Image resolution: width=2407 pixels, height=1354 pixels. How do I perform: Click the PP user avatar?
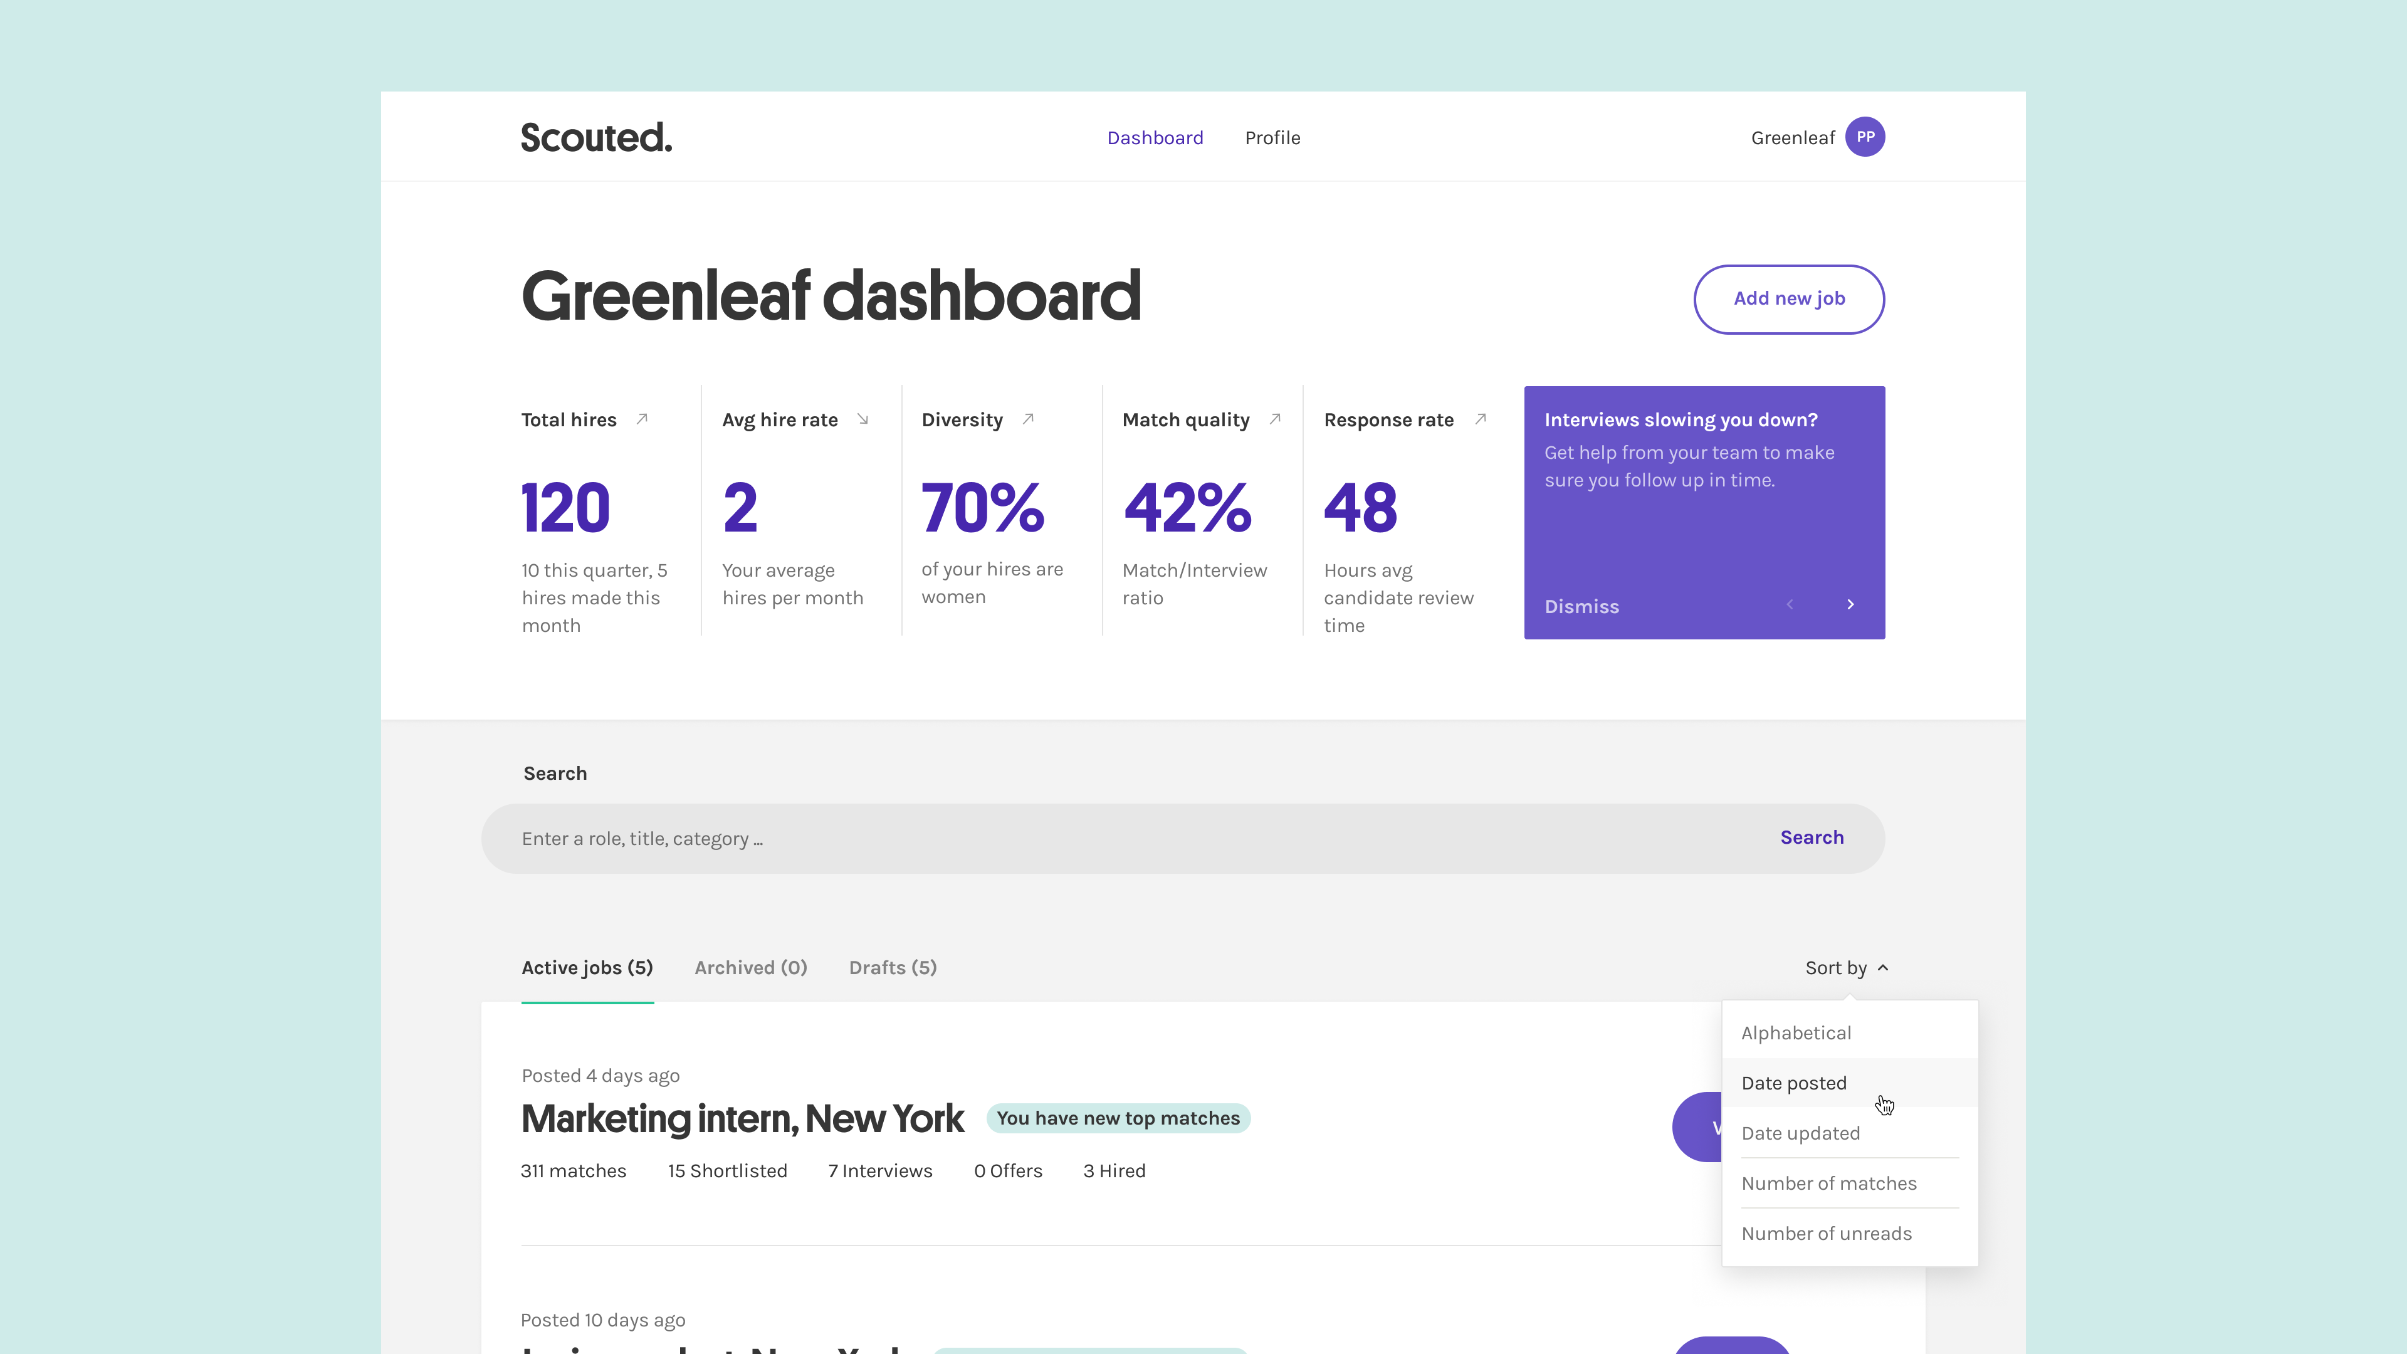coord(1865,137)
